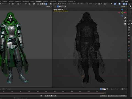The width and height of the screenshot is (132, 99).
Task: Click the red X axis on navigation gizmo
Action: (x=125, y=13)
